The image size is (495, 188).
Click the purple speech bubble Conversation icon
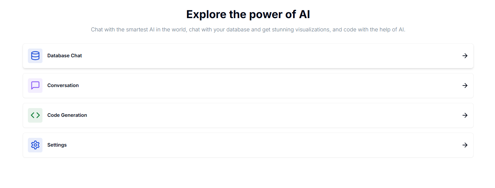[x=35, y=85]
